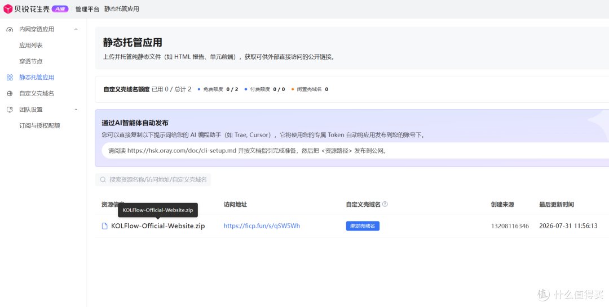Click the 团队设置 monitor icon
This screenshot has height=307, width=609.
click(x=10, y=110)
